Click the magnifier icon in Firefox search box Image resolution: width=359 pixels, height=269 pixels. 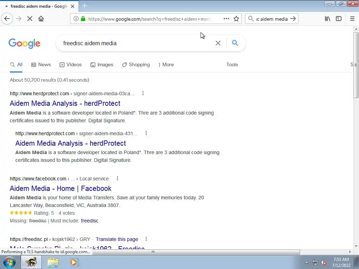pyautogui.click(x=251, y=19)
